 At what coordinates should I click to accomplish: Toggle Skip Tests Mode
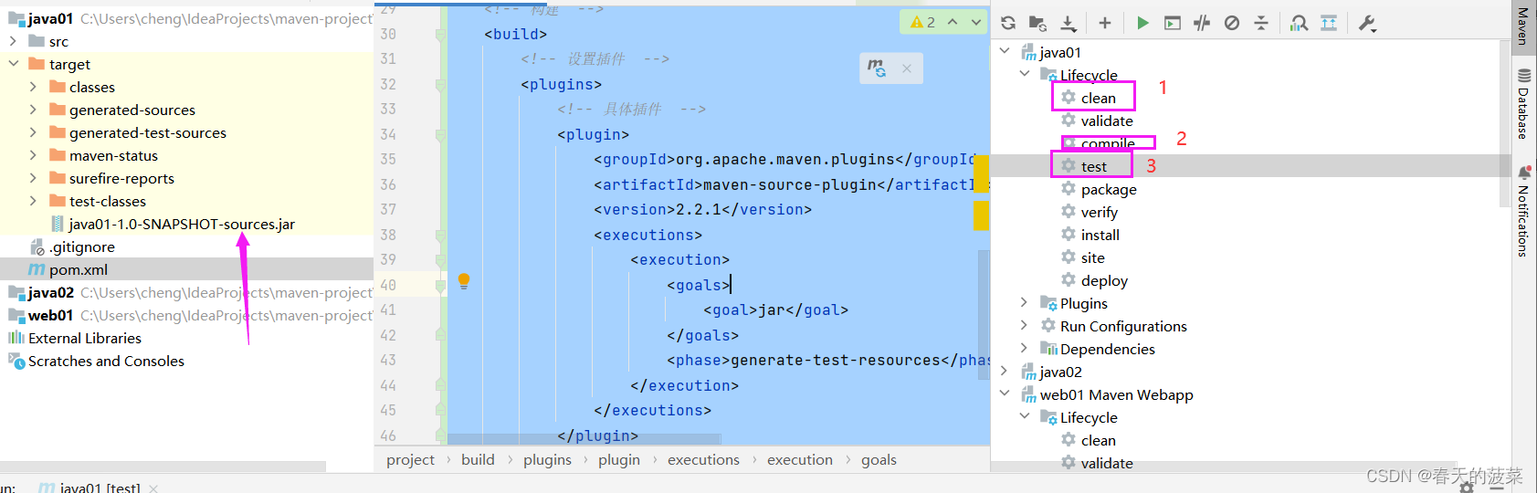(1232, 23)
